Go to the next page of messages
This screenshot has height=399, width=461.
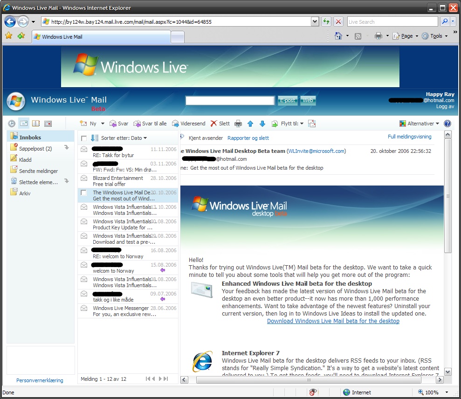click(x=160, y=378)
